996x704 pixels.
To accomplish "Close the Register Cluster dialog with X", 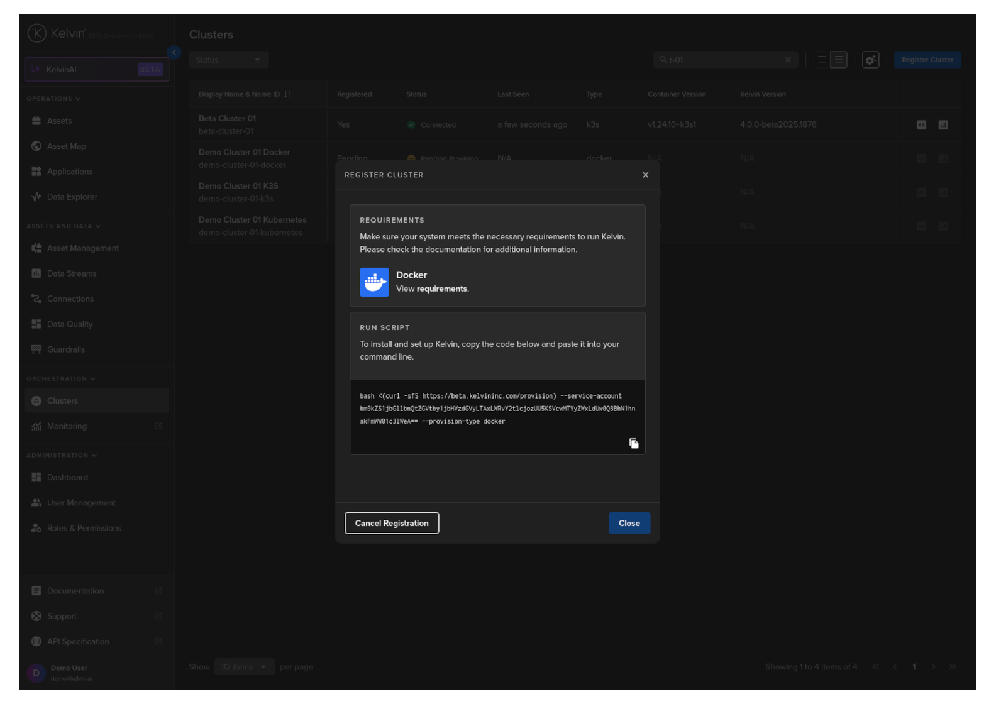I will pyautogui.click(x=645, y=175).
